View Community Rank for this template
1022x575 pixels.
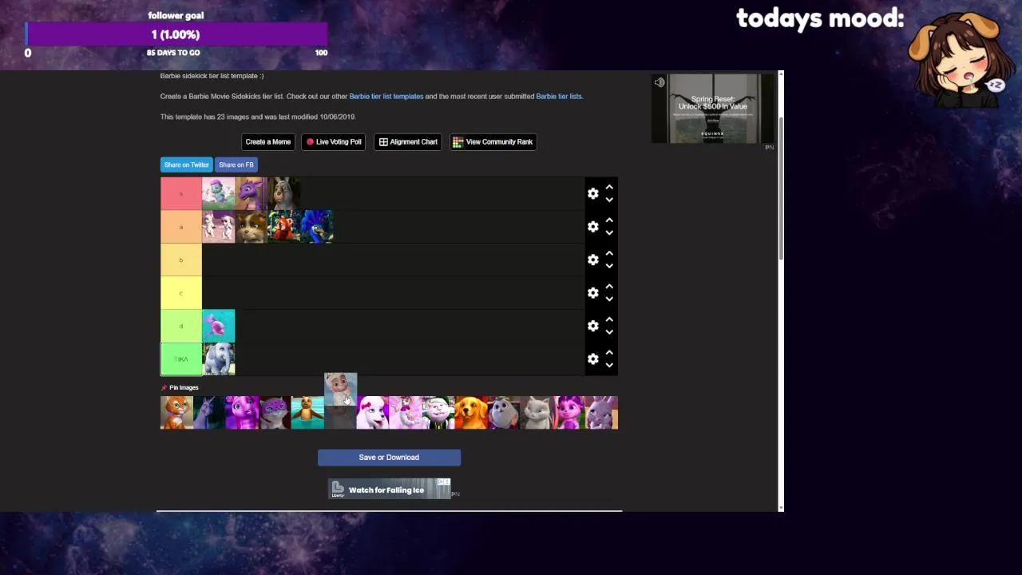pos(493,142)
